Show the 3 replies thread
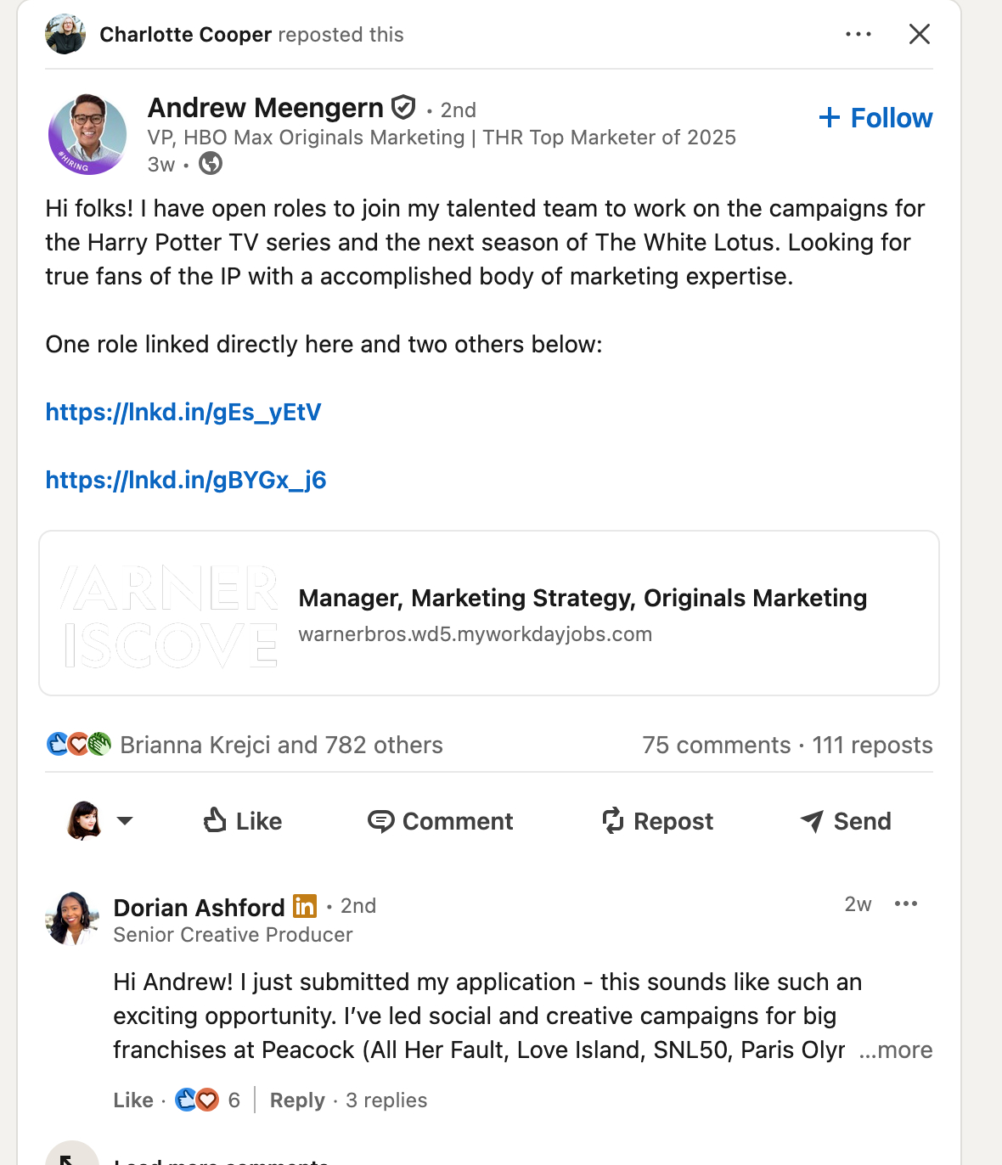The height and width of the screenshot is (1165, 1002). (x=386, y=1100)
